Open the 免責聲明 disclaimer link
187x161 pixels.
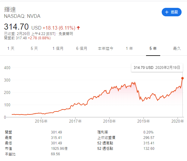(x=66, y=34)
